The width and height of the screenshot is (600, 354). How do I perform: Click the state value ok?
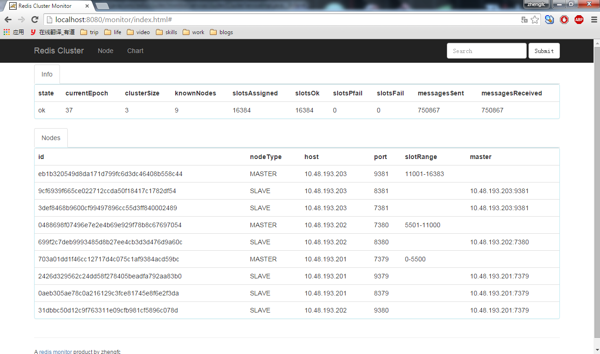click(x=42, y=110)
